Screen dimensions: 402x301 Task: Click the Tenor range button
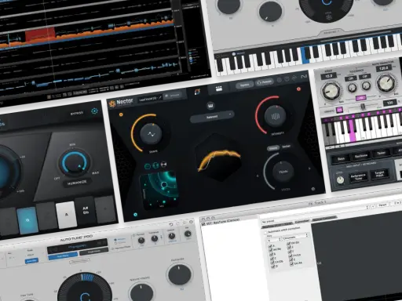tap(381, 153)
